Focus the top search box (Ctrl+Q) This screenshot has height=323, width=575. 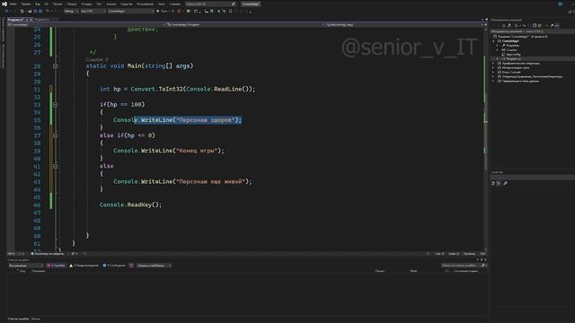click(x=210, y=4)
